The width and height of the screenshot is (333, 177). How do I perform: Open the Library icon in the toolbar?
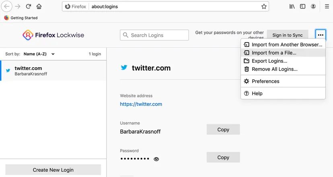tap(292, 6)
